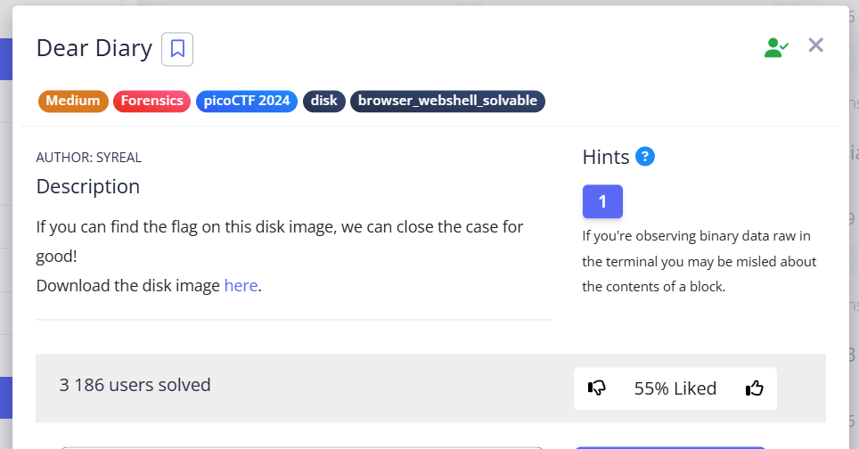Click the Description heading
Viewport: 859px width, 449px height.
point(88,187)
